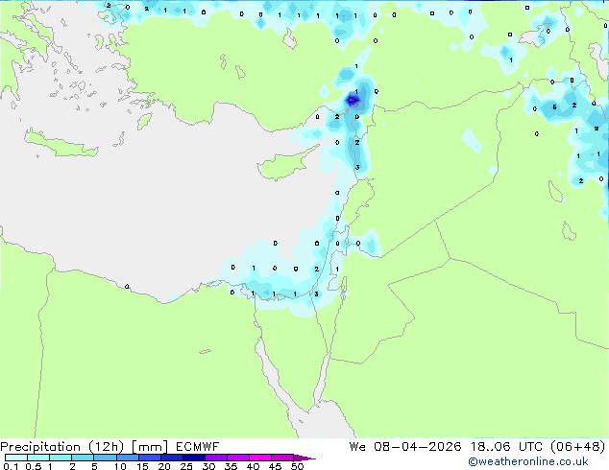Click the '25' legend scale label
This screenshot has width=609, height=470.
pos(186,466)
